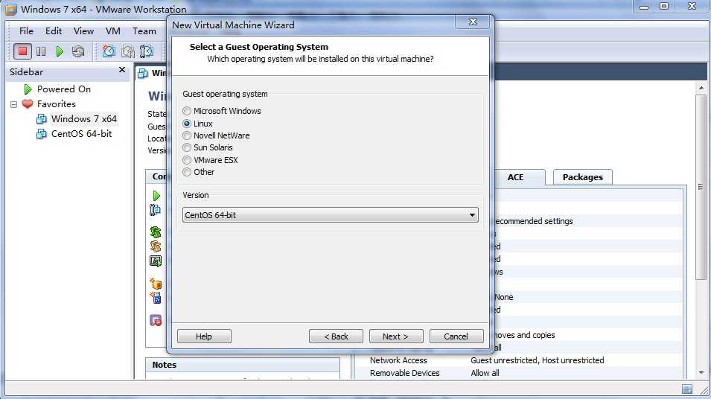
Task: Click the Reset toolbar icon
Action: pyautogui.click(x=78, y=51)
